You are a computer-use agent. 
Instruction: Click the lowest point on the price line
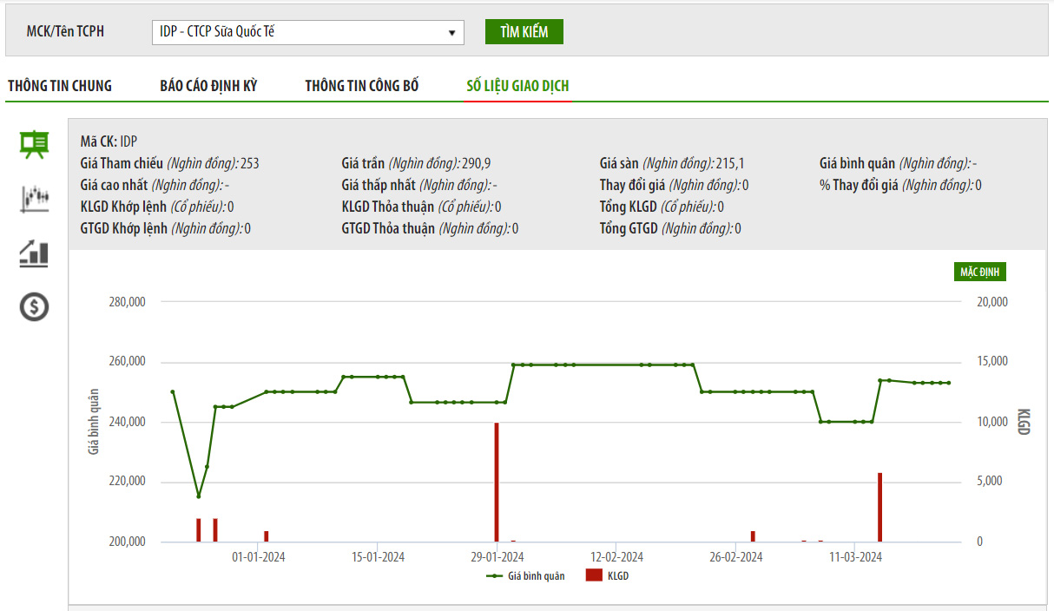(199, 496)
